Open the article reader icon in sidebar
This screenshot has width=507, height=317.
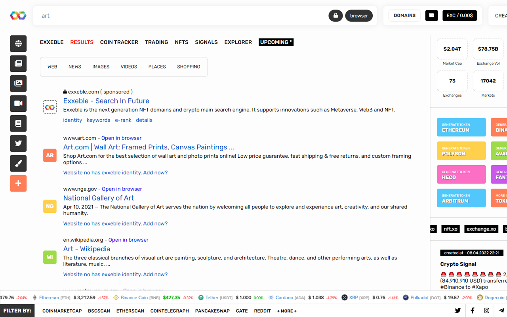[18, 123]
